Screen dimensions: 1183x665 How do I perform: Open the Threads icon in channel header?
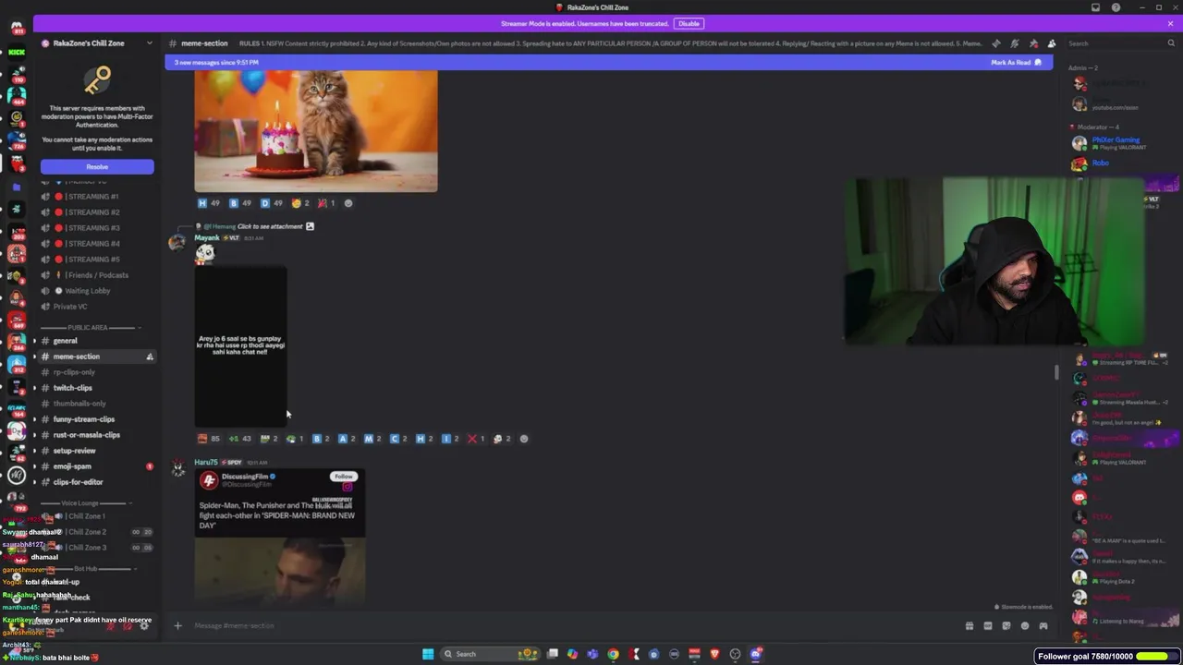996,43
